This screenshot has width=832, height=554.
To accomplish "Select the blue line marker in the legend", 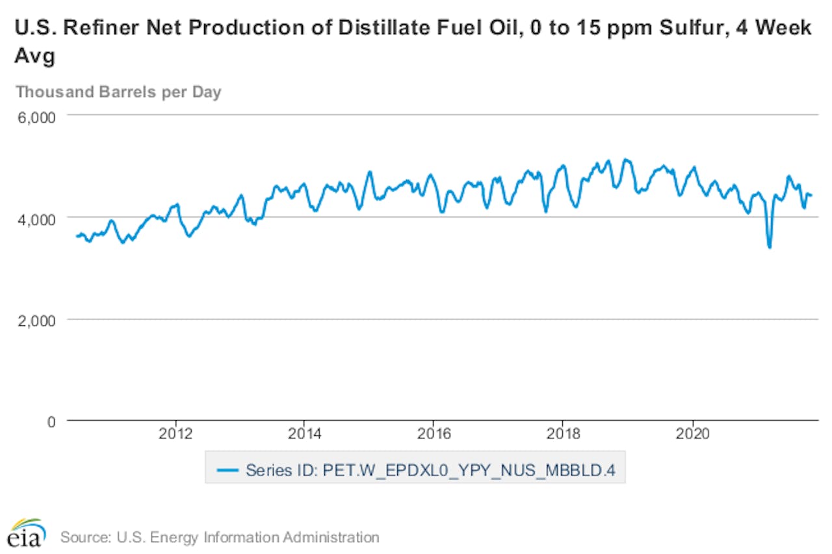I will coord(229,470).
